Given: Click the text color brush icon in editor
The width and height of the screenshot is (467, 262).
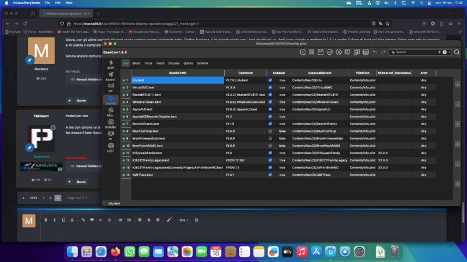Looking at the screenshot, I should [x=169, y=220].
